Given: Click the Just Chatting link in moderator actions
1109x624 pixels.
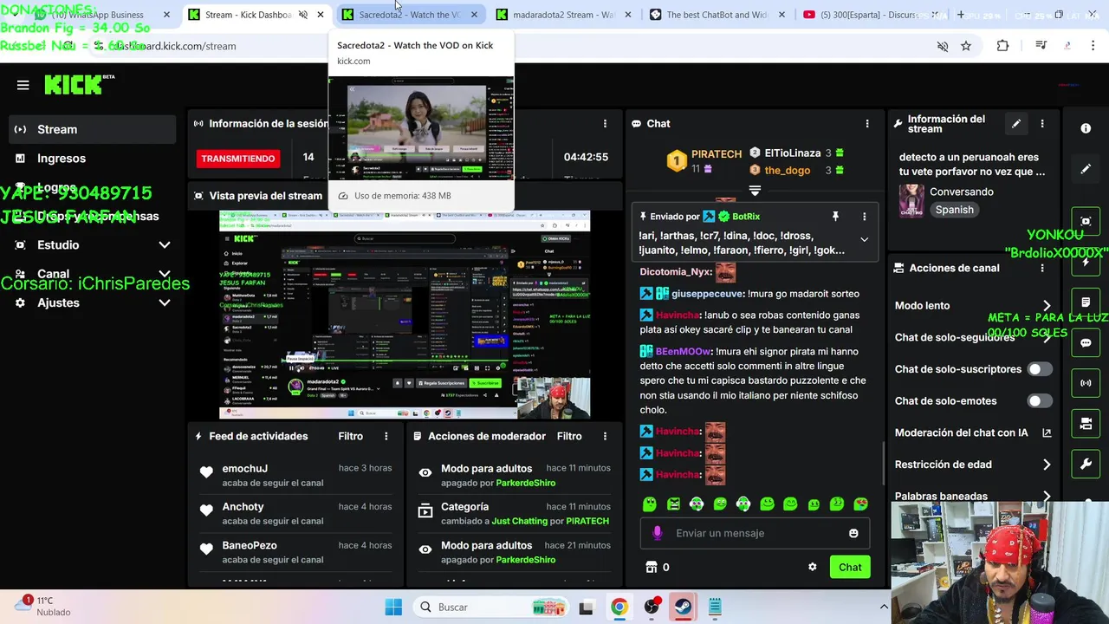Looking at the screenshot, I should pyautogui.click(x=520, y=521).
